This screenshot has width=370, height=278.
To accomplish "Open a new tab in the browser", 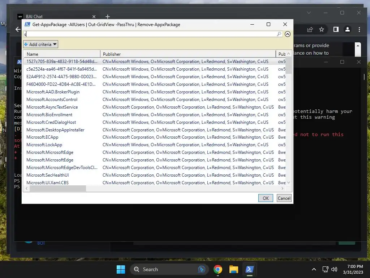I will [x=108, y=17].
